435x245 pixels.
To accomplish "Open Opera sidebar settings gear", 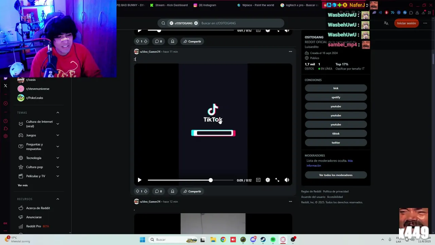I will pyautogui.click(x=5, y=136).
